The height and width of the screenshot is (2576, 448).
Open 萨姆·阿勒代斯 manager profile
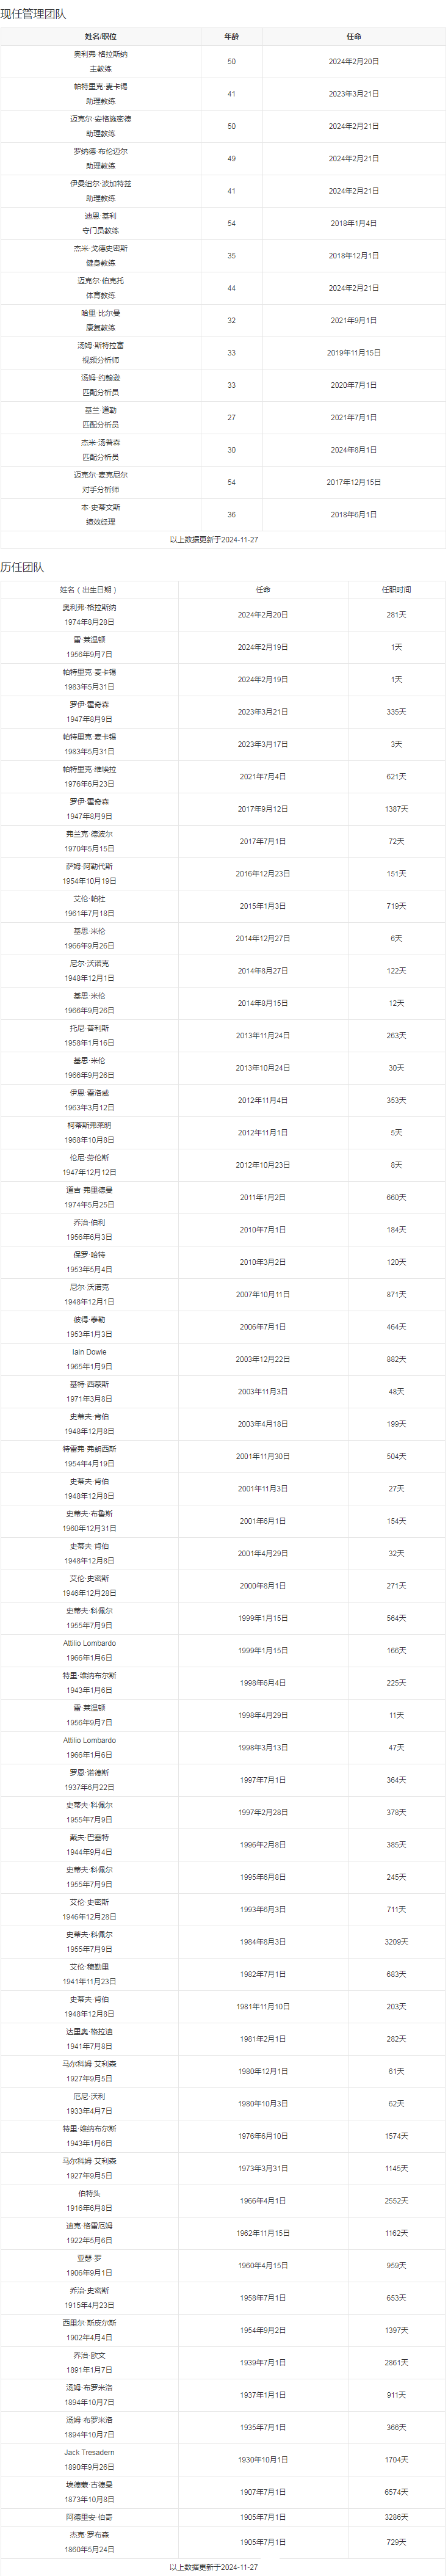89,866
